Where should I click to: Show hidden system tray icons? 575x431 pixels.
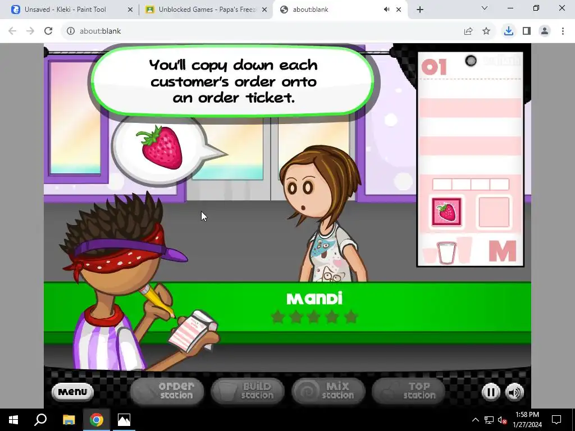point(475,420)
